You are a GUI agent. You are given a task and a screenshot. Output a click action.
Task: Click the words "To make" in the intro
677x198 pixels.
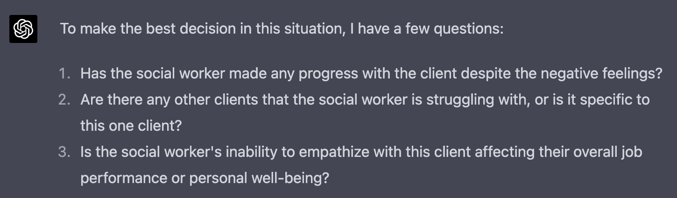[x=82, y=29]
